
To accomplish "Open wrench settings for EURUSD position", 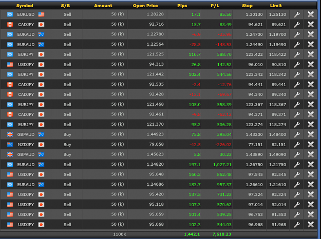I will click(x=297, y=14).
